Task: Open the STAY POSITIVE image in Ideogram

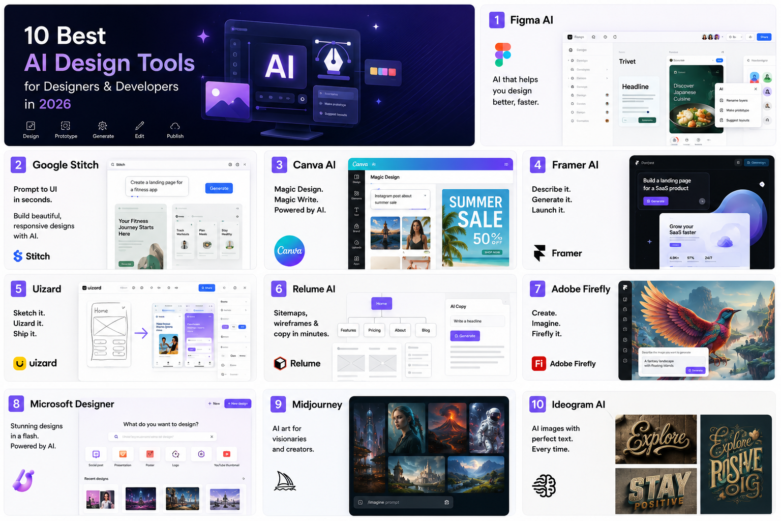Action: coord(656,491)
